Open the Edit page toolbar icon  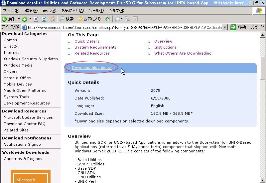(x=135, y=19)
